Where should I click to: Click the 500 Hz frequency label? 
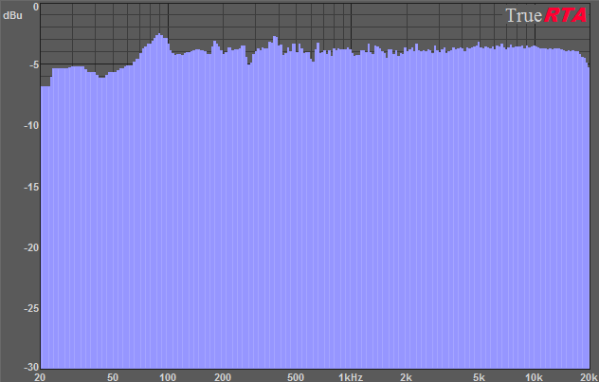tap(296, 377)
